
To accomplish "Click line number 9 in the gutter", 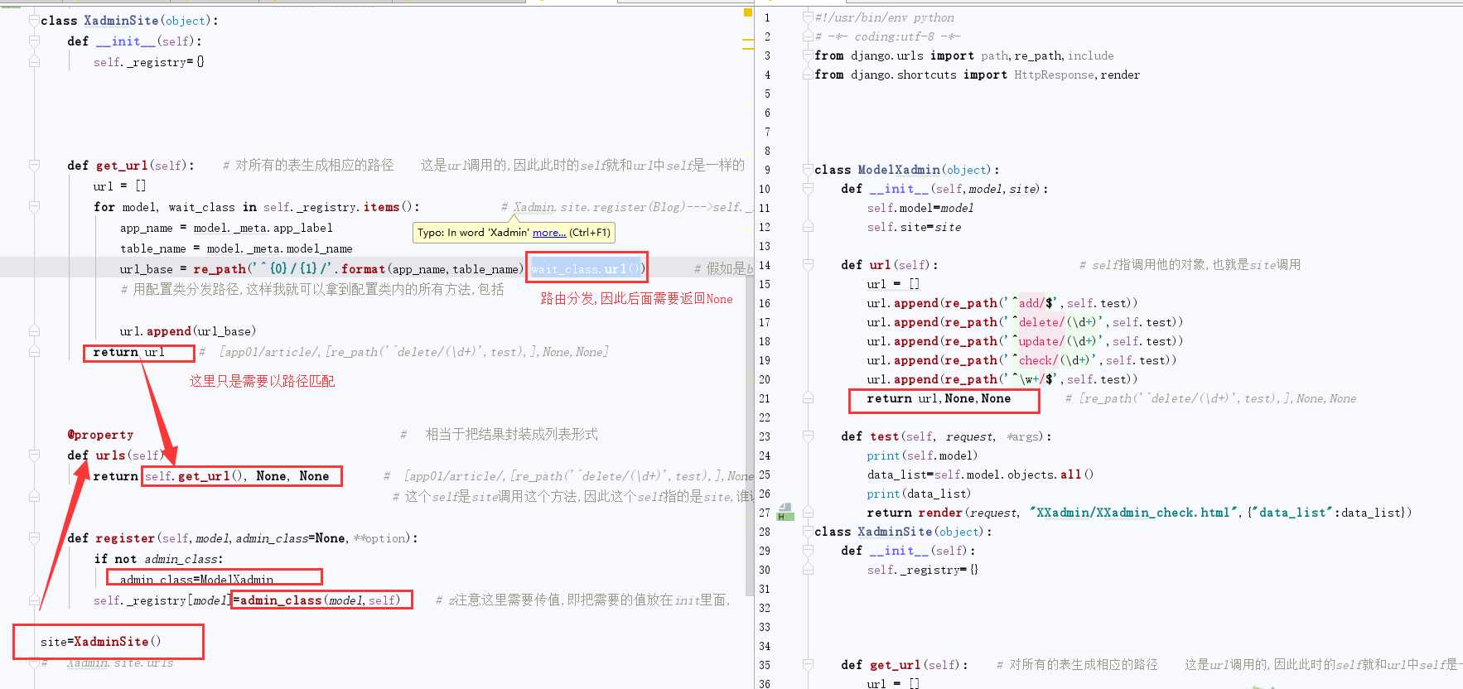I will coord(767,170).
